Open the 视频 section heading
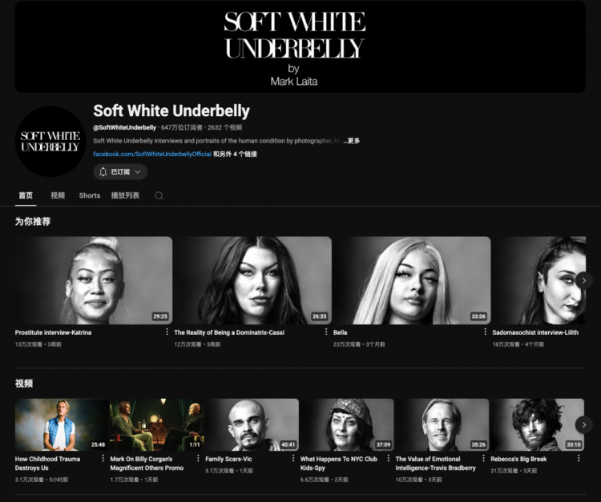601x502 pixels. pyautogui.click(x=24, y=384)
